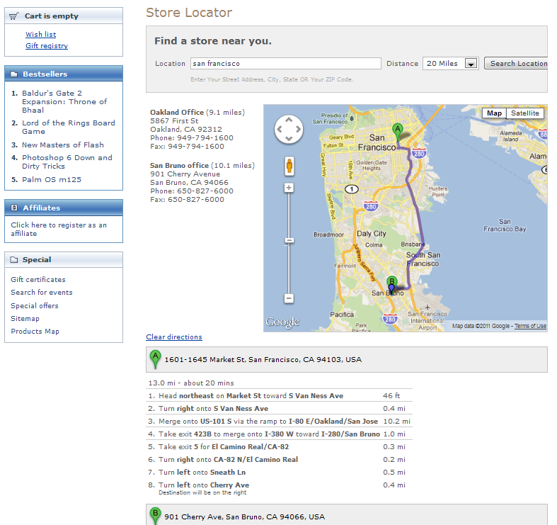
Task: Open Palm OS m125 product
Action: pos(52,180)
